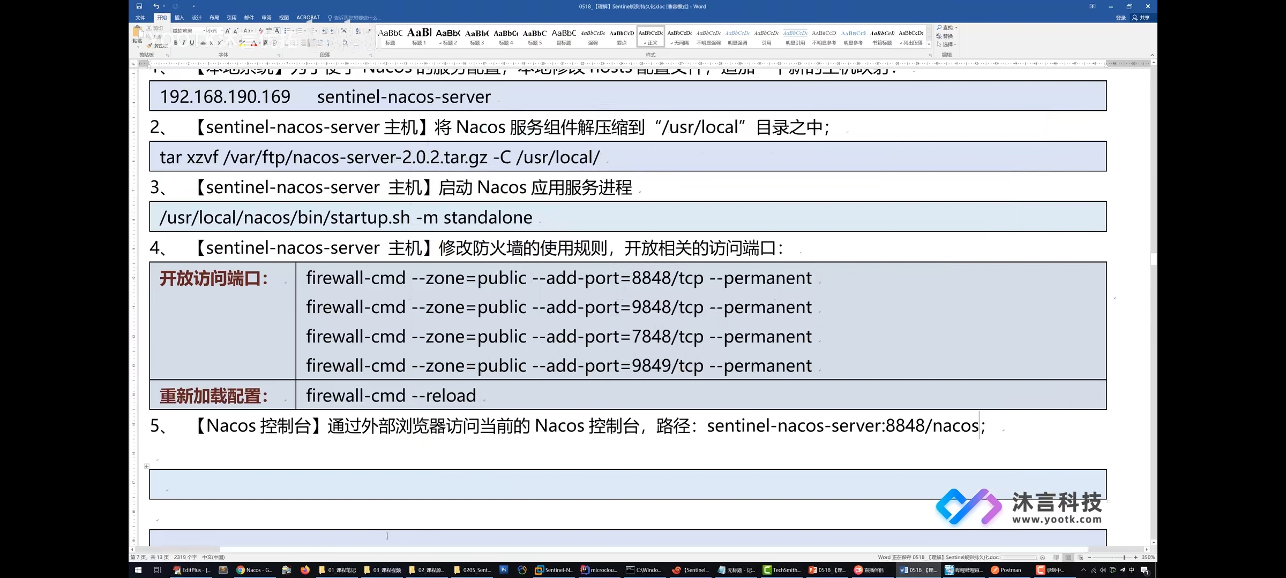This screenshot has height=578, width=1286.
Task: Click the increase indent icon
Action: tap(332, 31)
